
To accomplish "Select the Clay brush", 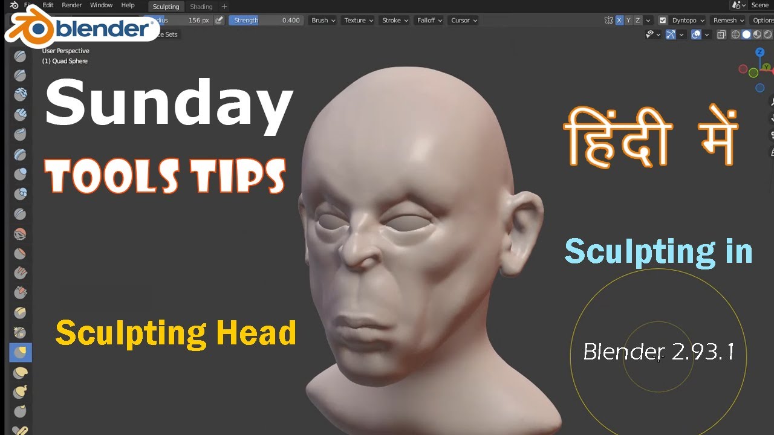I will 21,95.
